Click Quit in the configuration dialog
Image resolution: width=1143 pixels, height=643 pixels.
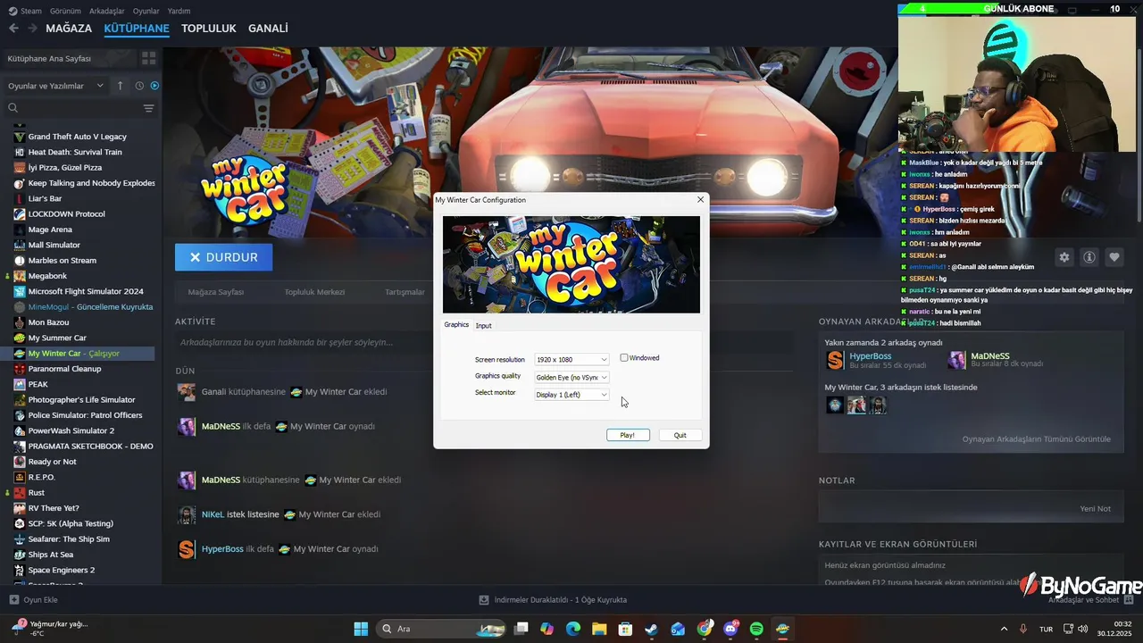pos(680,435)
